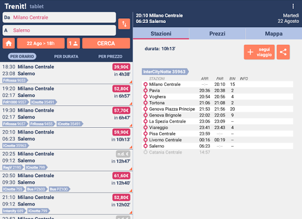Sort results per orario
302x219 pixels.
22,57
